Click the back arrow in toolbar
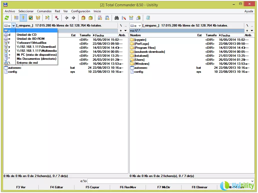The image size is (258, 193). (x=66, y=18)
